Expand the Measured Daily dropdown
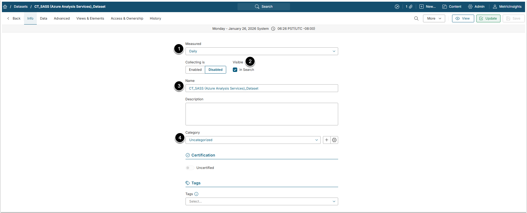527x213 pixels. coord(262,51)
